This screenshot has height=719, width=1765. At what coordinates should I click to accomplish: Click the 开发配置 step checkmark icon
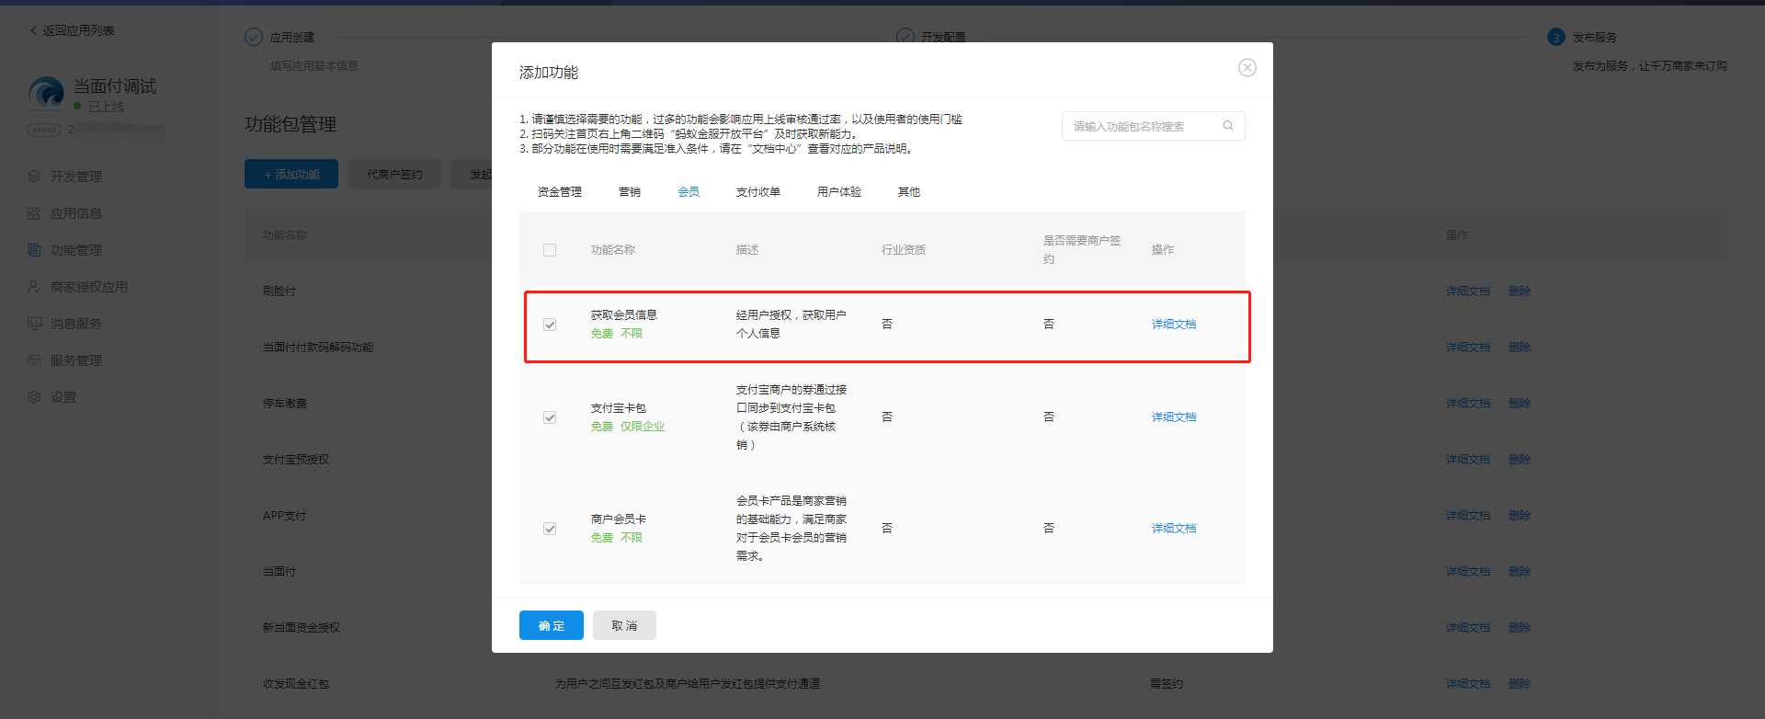[905, 37]
